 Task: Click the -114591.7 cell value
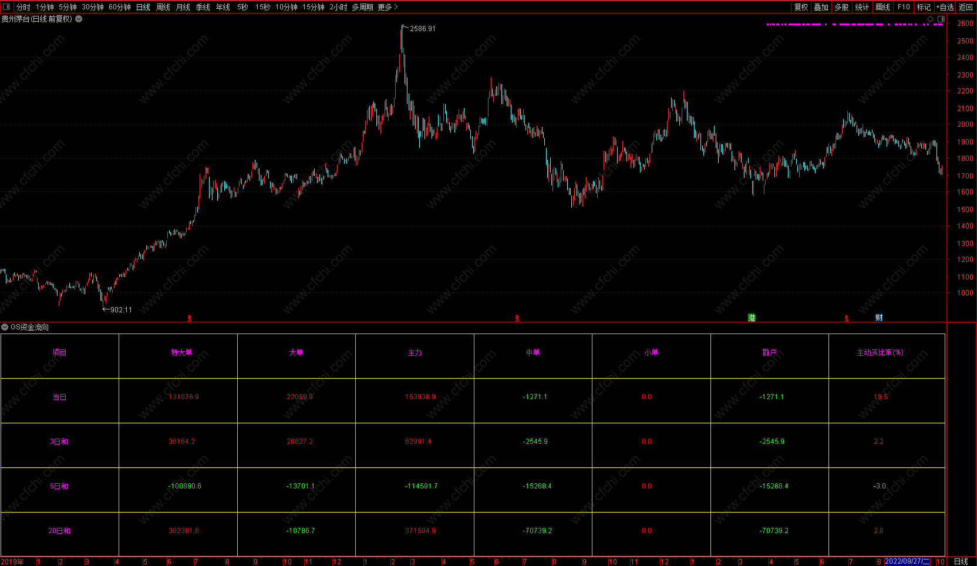point(421,486)
